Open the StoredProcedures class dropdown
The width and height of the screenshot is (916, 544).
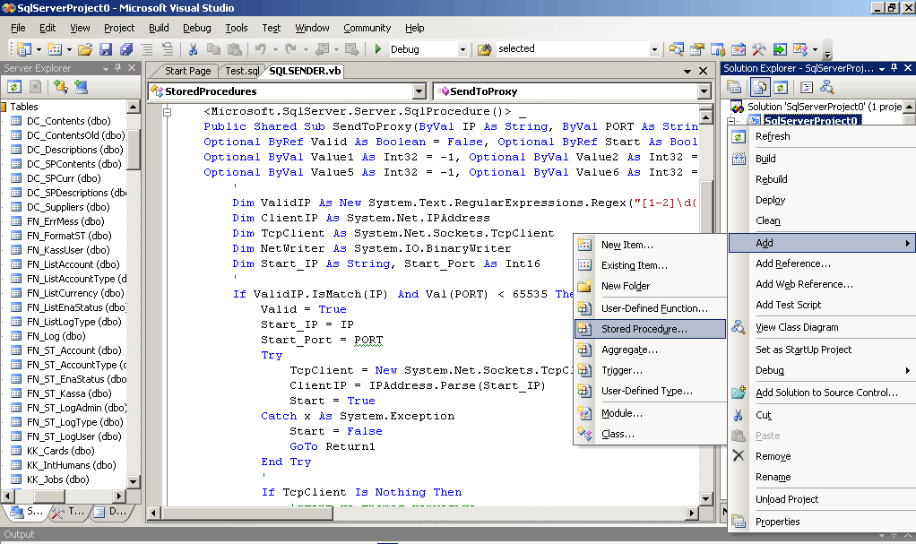(419, 91)
